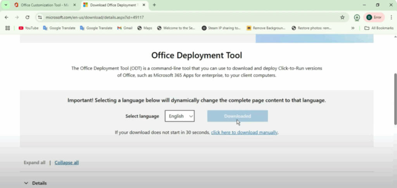
Task: Open a new browser tab
Action: click(x=154, y=5)
